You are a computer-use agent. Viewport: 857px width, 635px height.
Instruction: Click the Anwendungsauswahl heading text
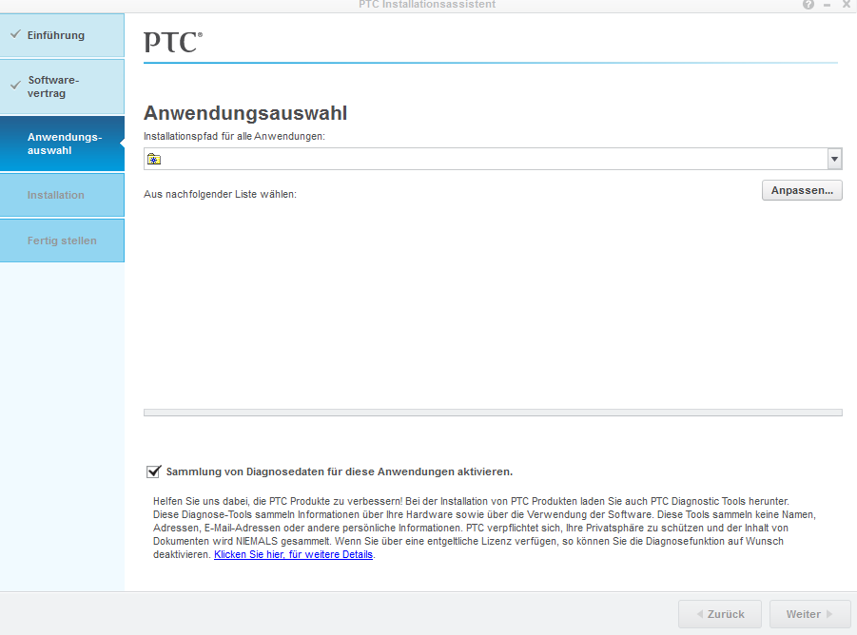(x=245, y=113)
